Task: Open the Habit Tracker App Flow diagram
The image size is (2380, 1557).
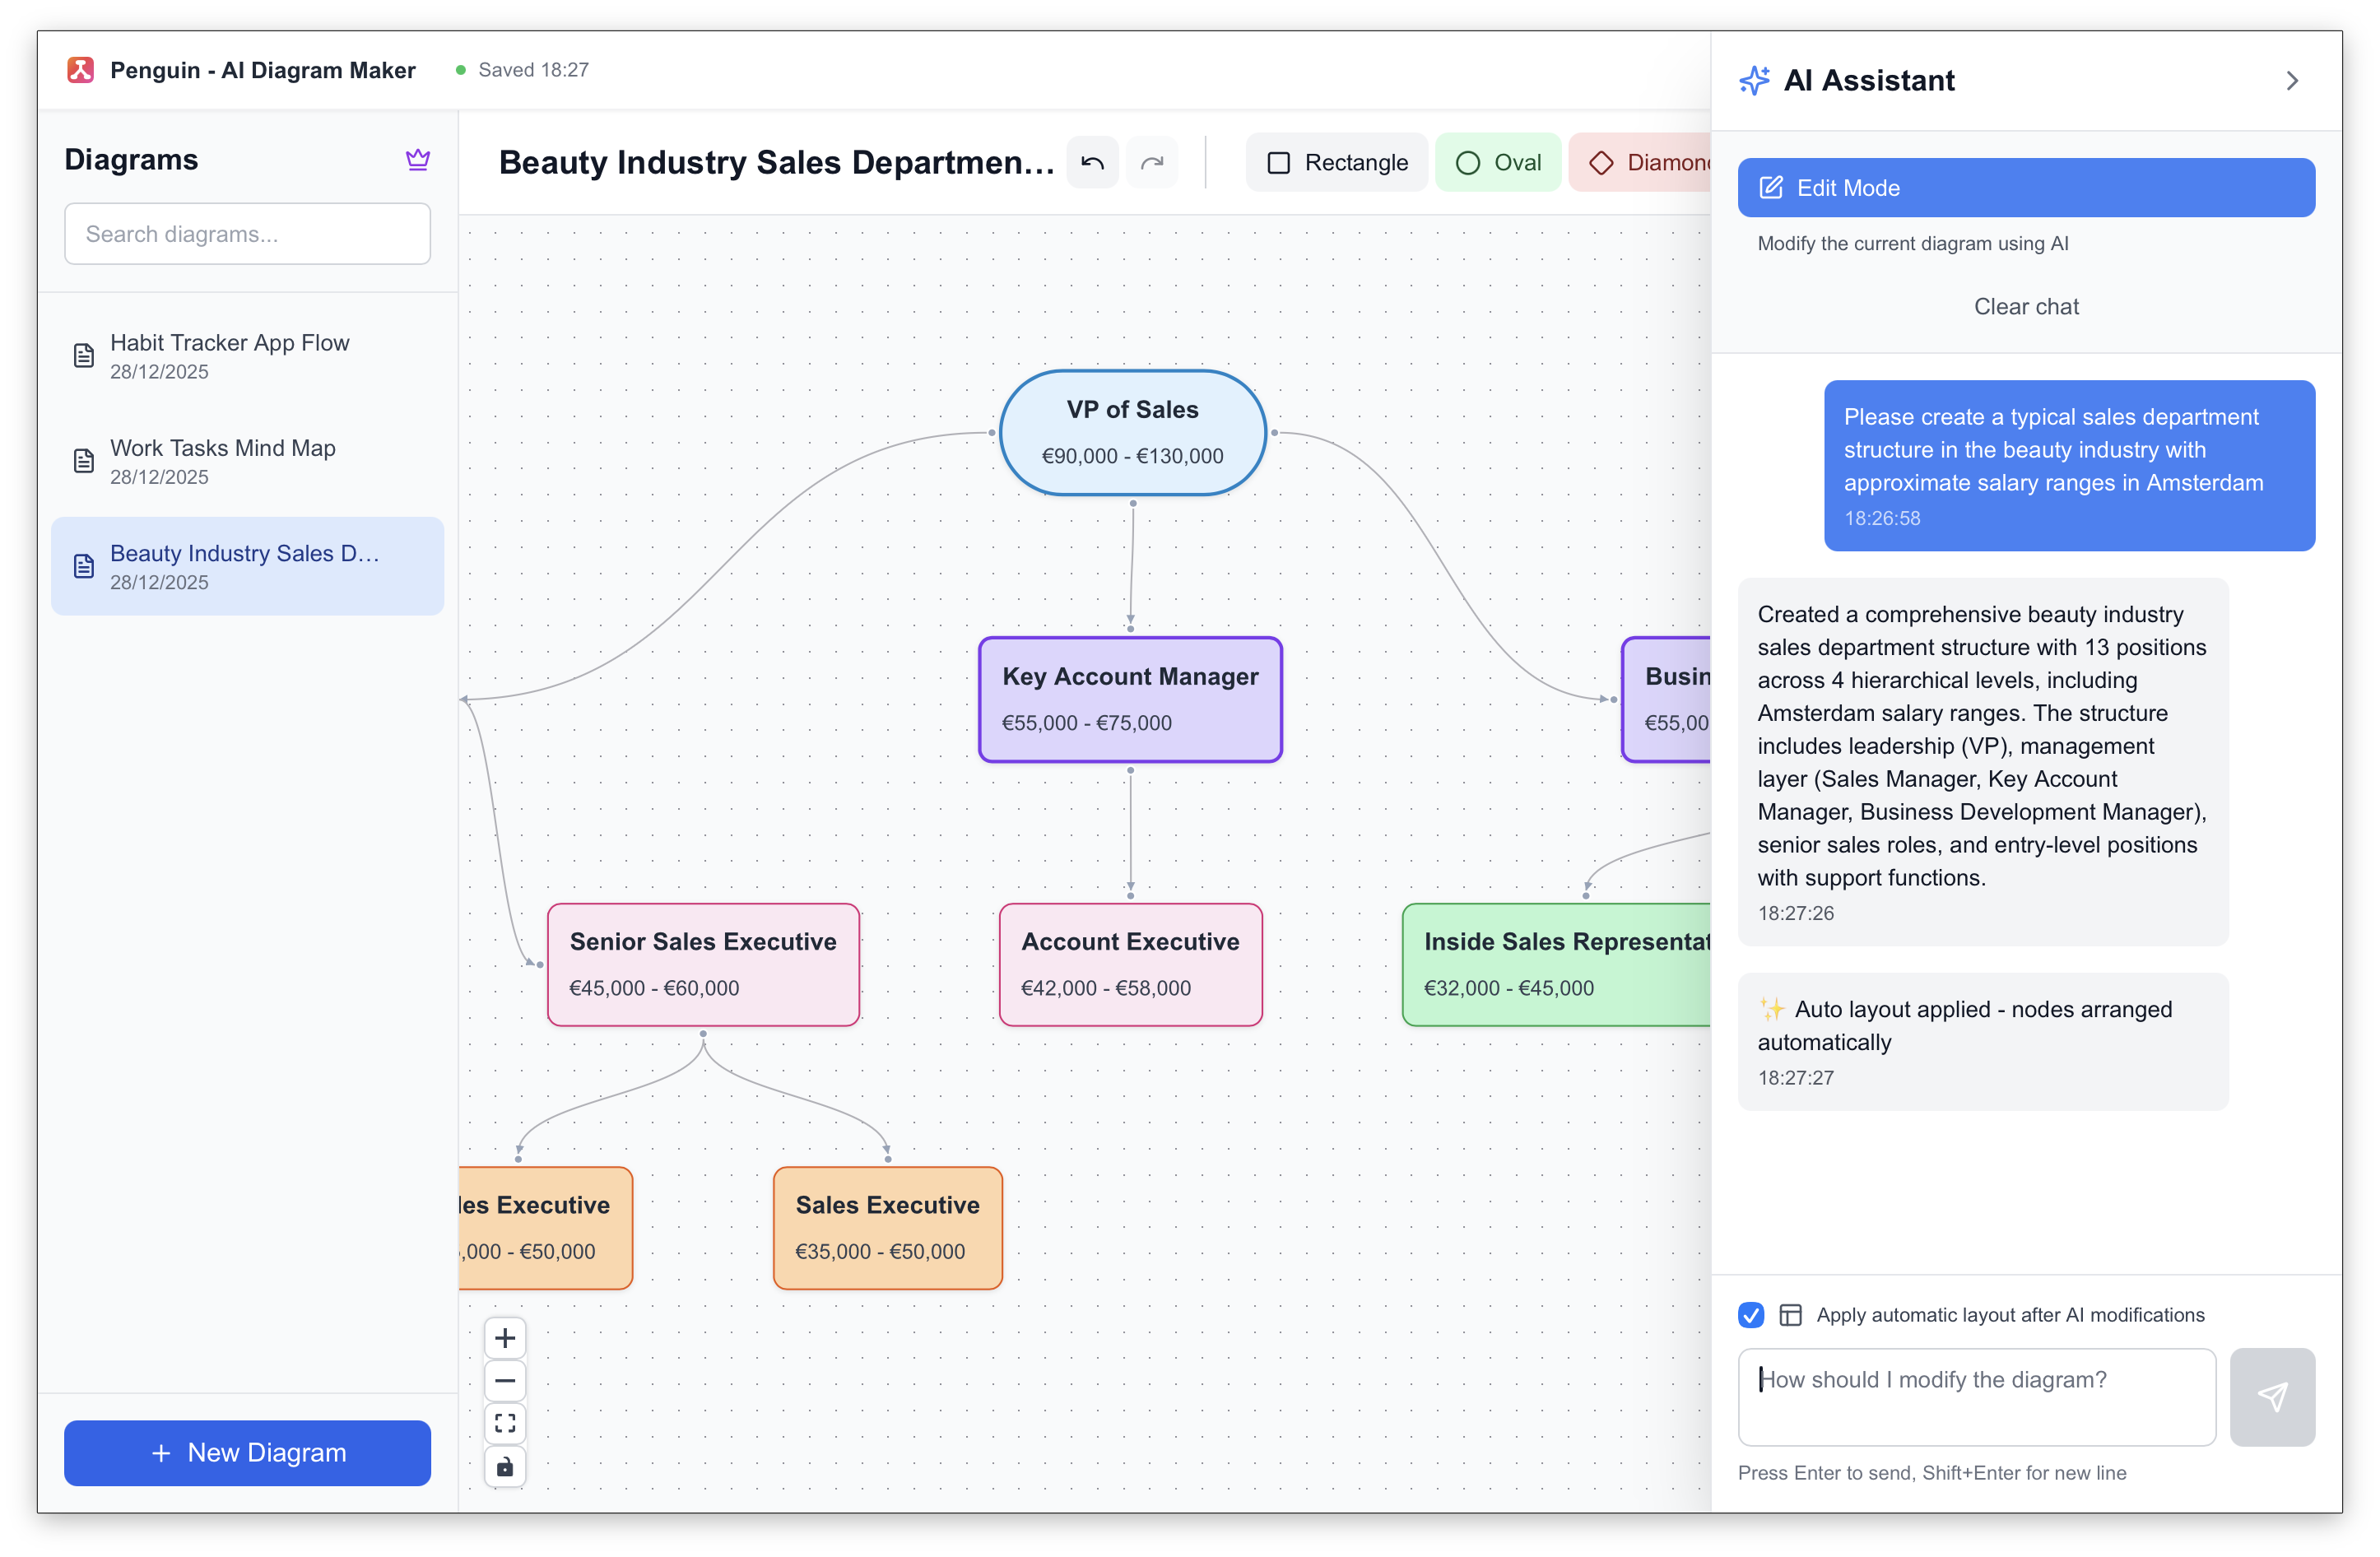Action: 229,355
